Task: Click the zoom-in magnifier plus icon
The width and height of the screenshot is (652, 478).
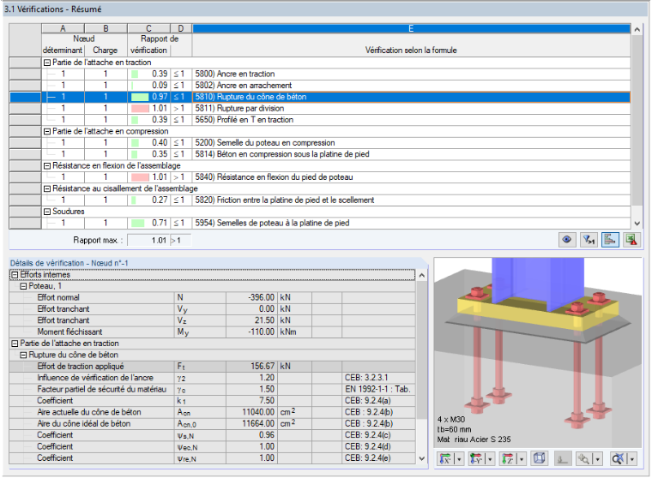Action: pos(584,459)
